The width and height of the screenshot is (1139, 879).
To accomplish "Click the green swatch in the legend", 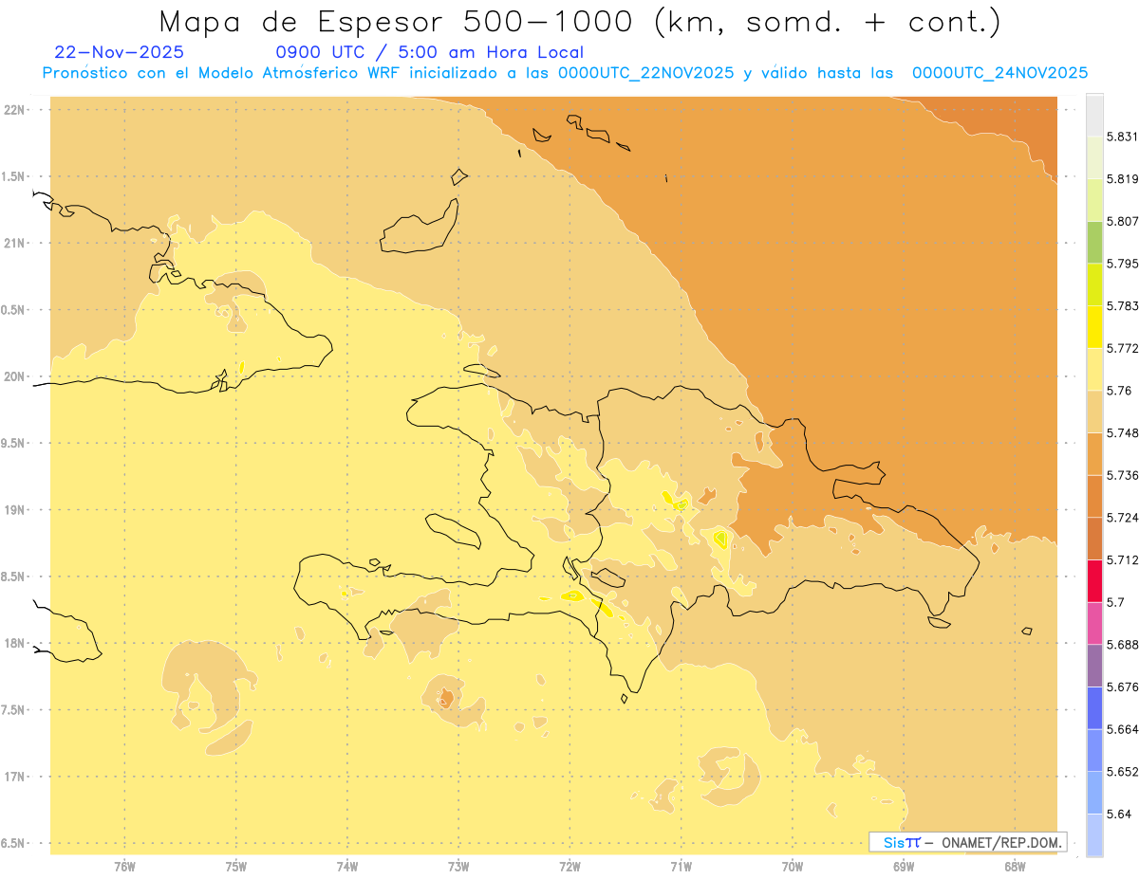I will click(x=1094, y=242).
